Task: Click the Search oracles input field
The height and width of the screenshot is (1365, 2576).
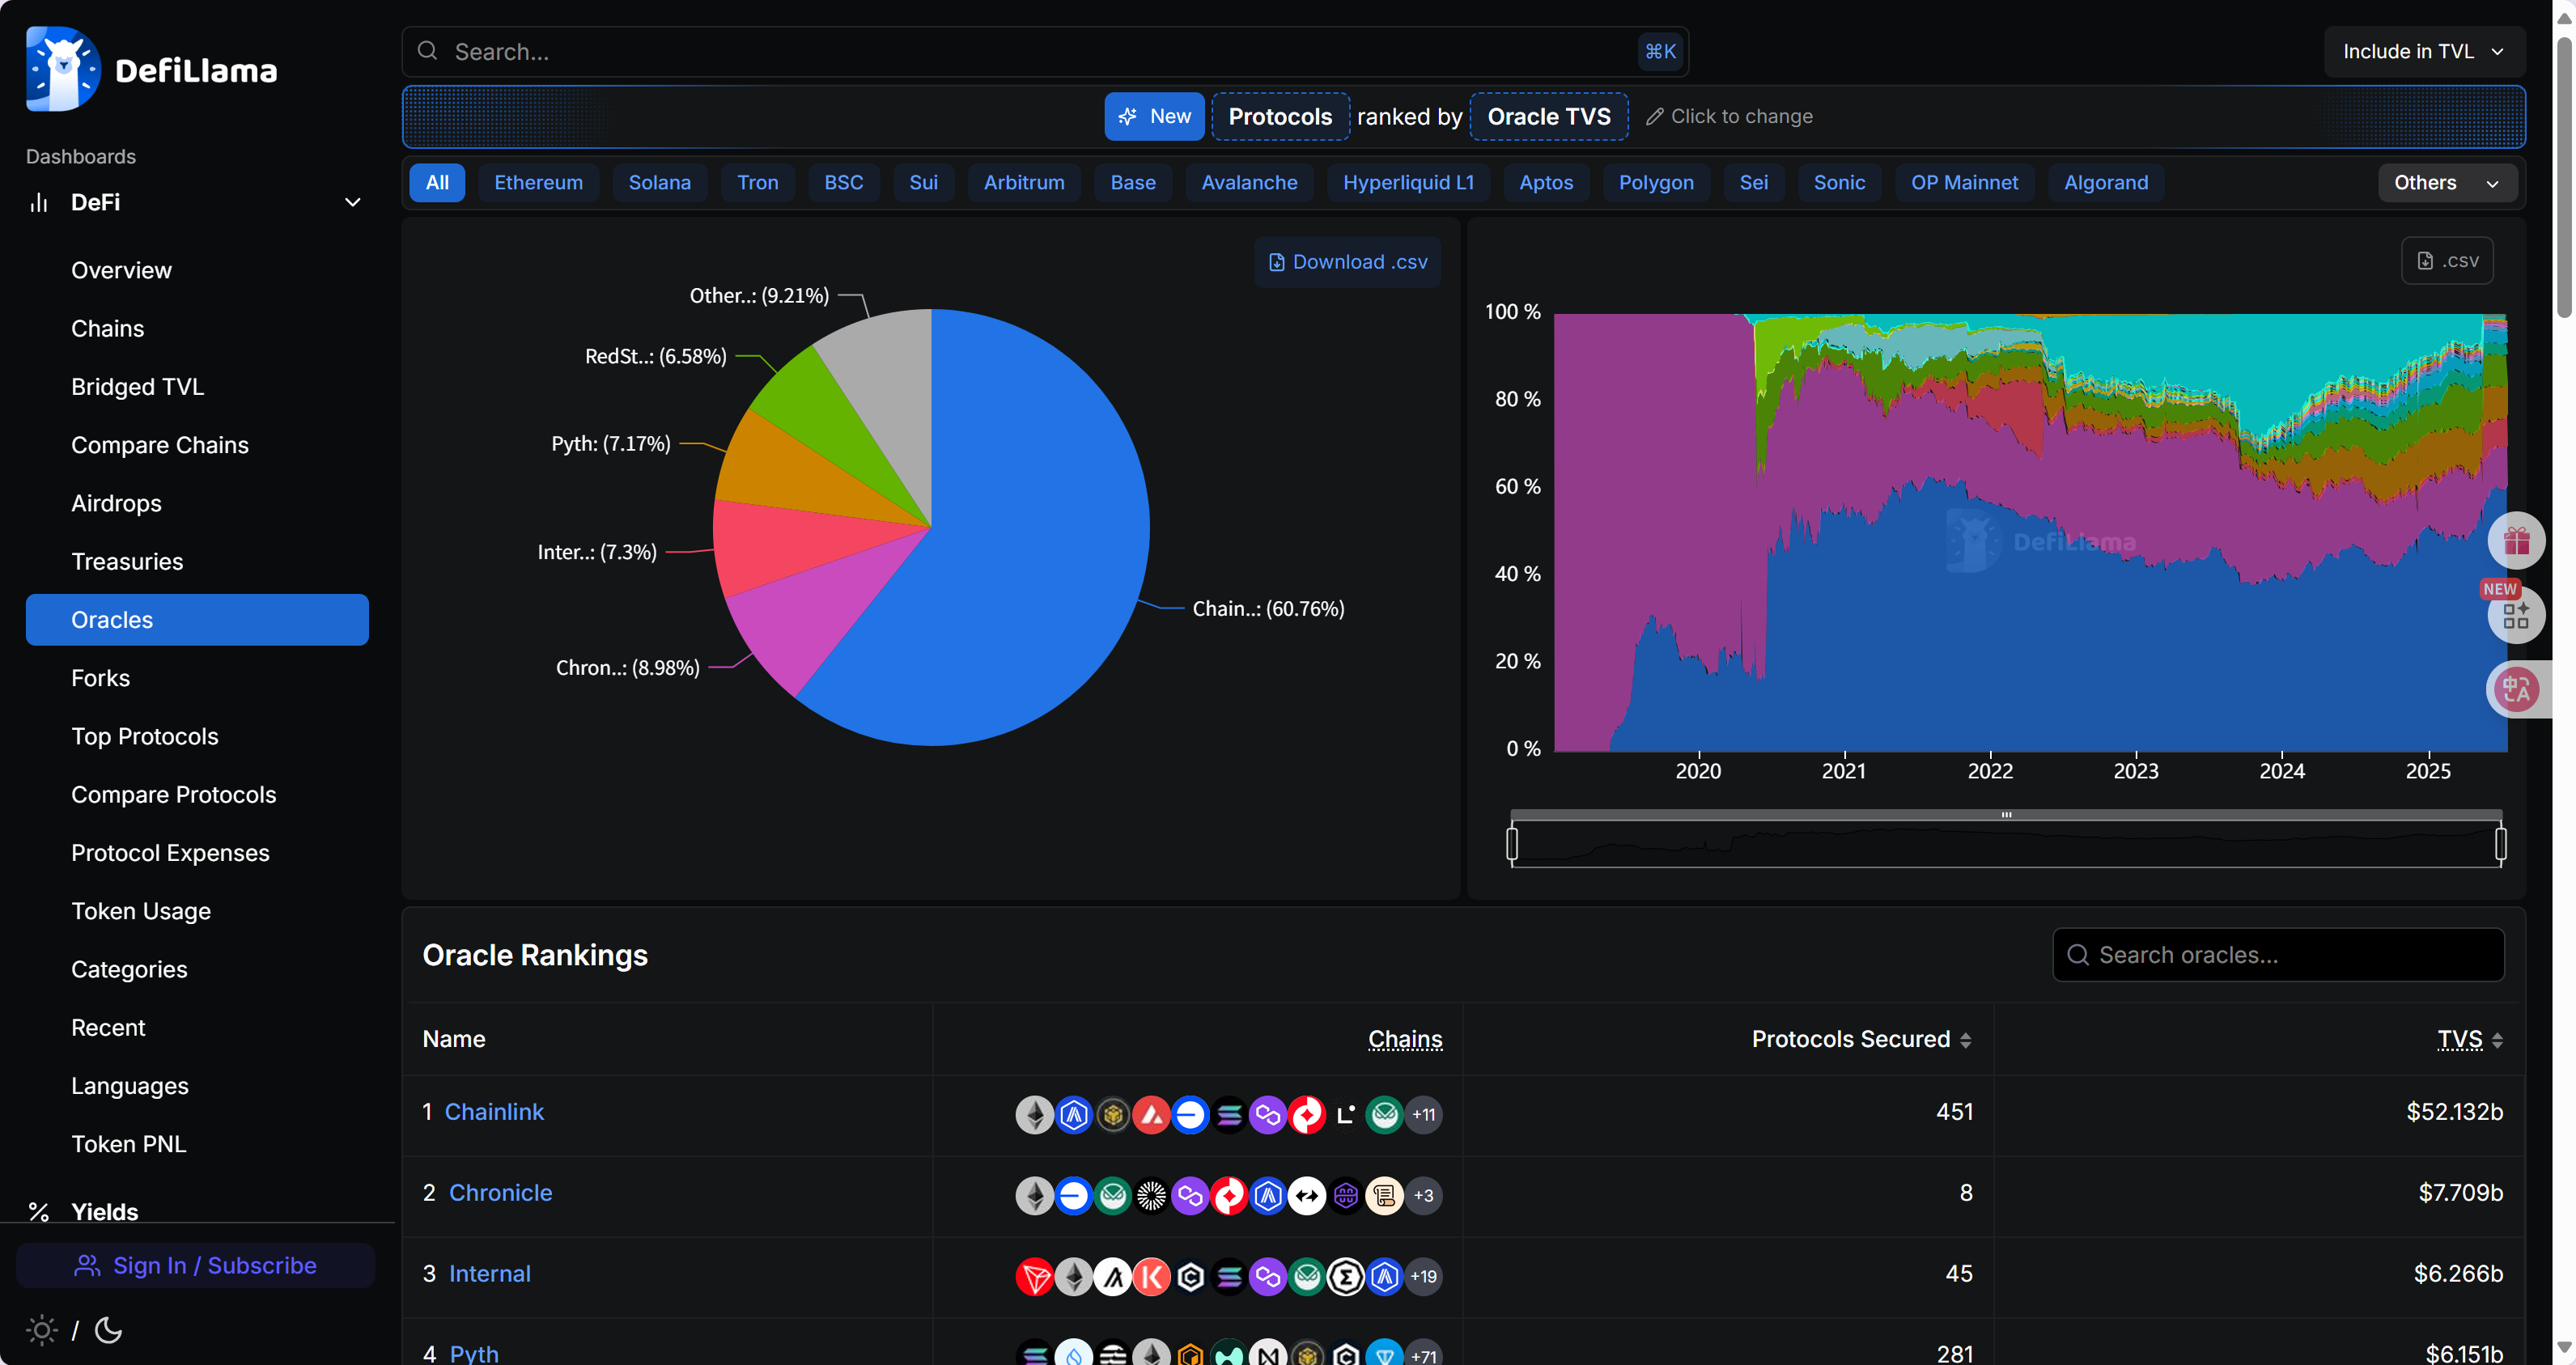Action: (2278, 955)
